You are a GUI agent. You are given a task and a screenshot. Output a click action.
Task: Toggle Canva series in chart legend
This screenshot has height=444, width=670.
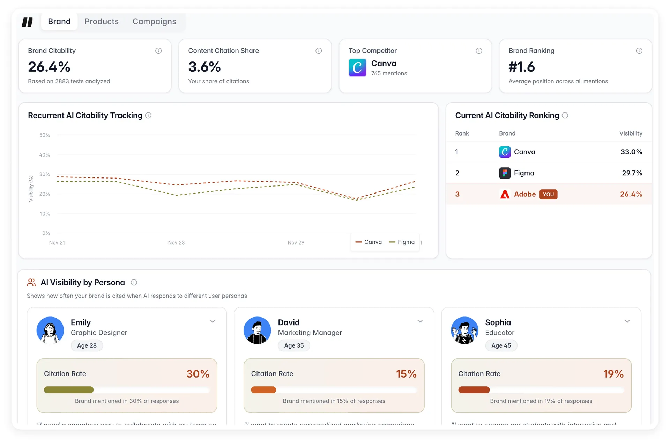click(x=368, y=242)
